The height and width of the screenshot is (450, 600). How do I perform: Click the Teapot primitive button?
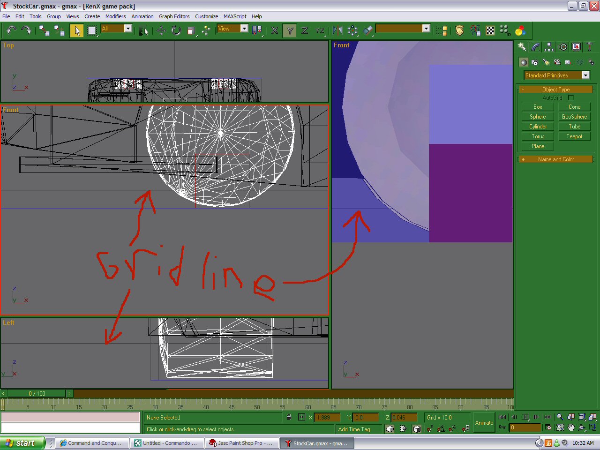[x=574, y=136]
